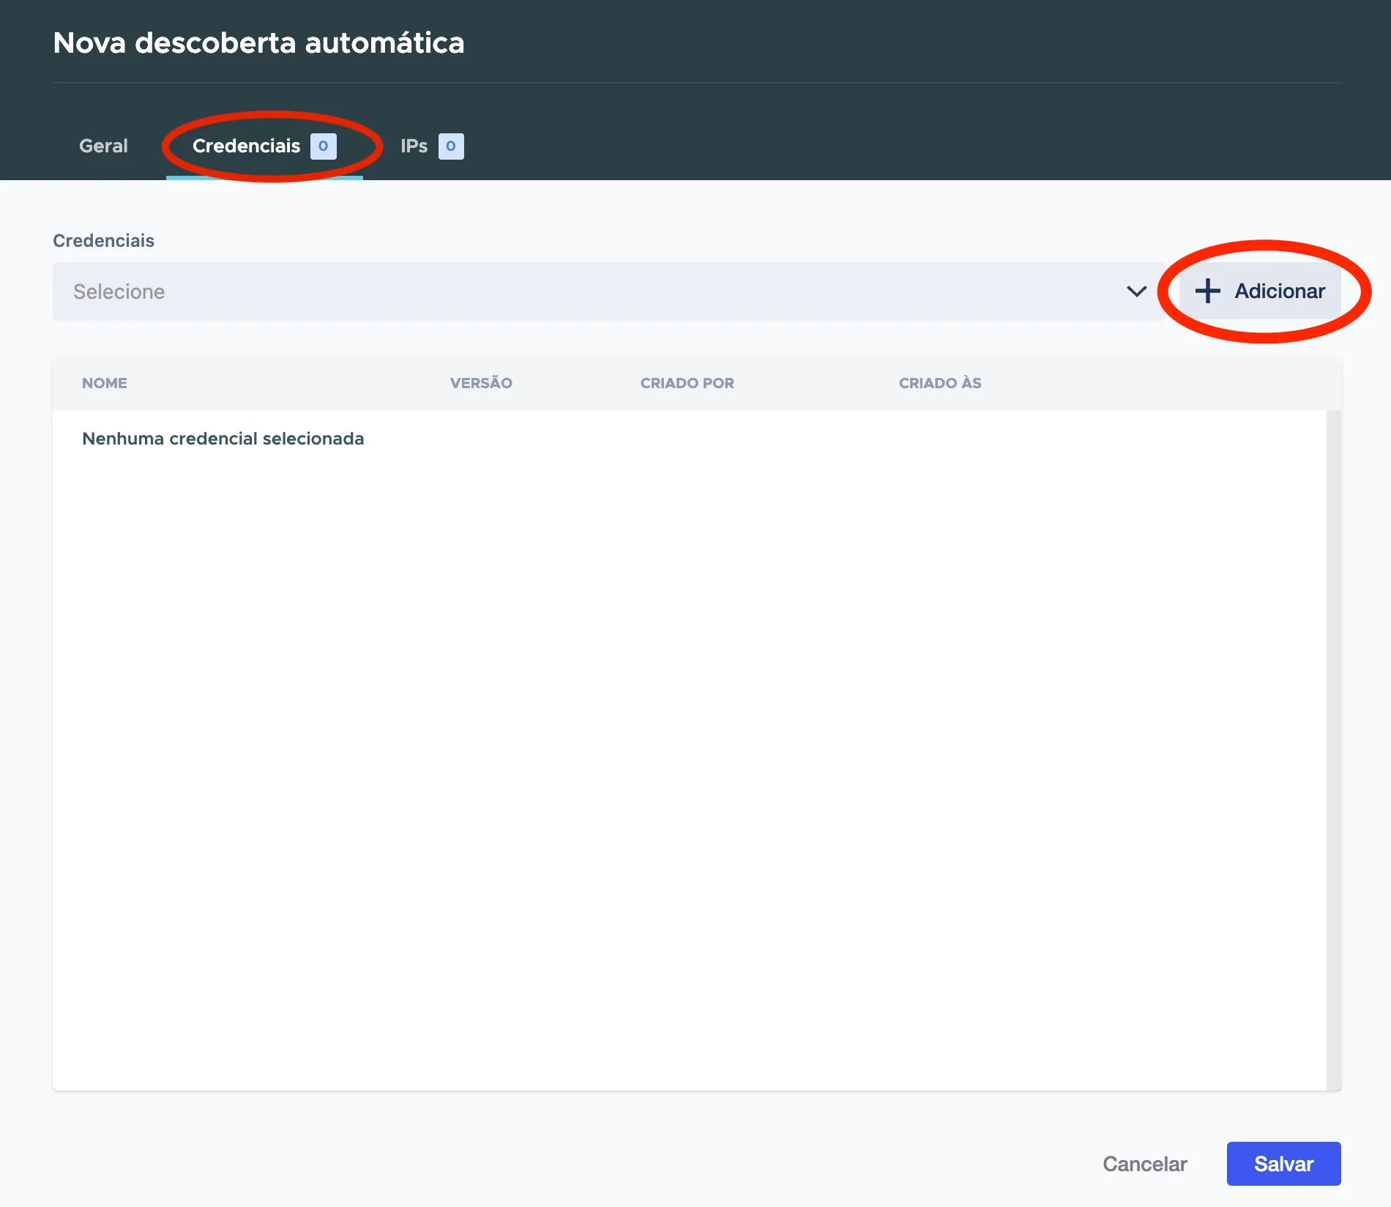This screenshot has height=1207, width=1391.
Task: Click the 'Nenhuma credencial selecionada' message
Action: tap(223, 439)
